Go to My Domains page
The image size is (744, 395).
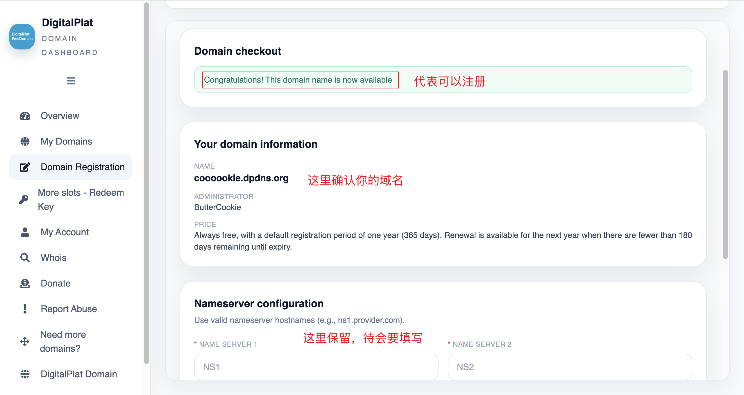coord(66,141)
